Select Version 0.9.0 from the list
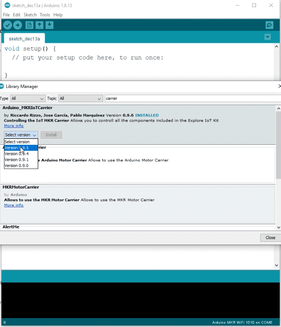Image resolution: width=281 pixels, height=327 pixels. point(21,166)
